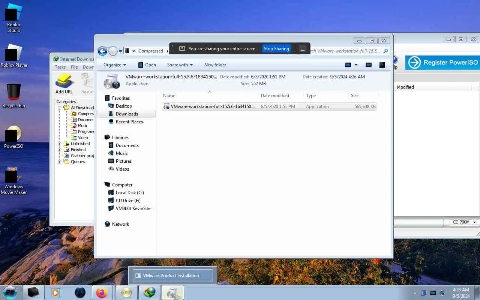480x300 pixels.
Task: Click Register PowerISO banner
Action: tap(442, 63)
